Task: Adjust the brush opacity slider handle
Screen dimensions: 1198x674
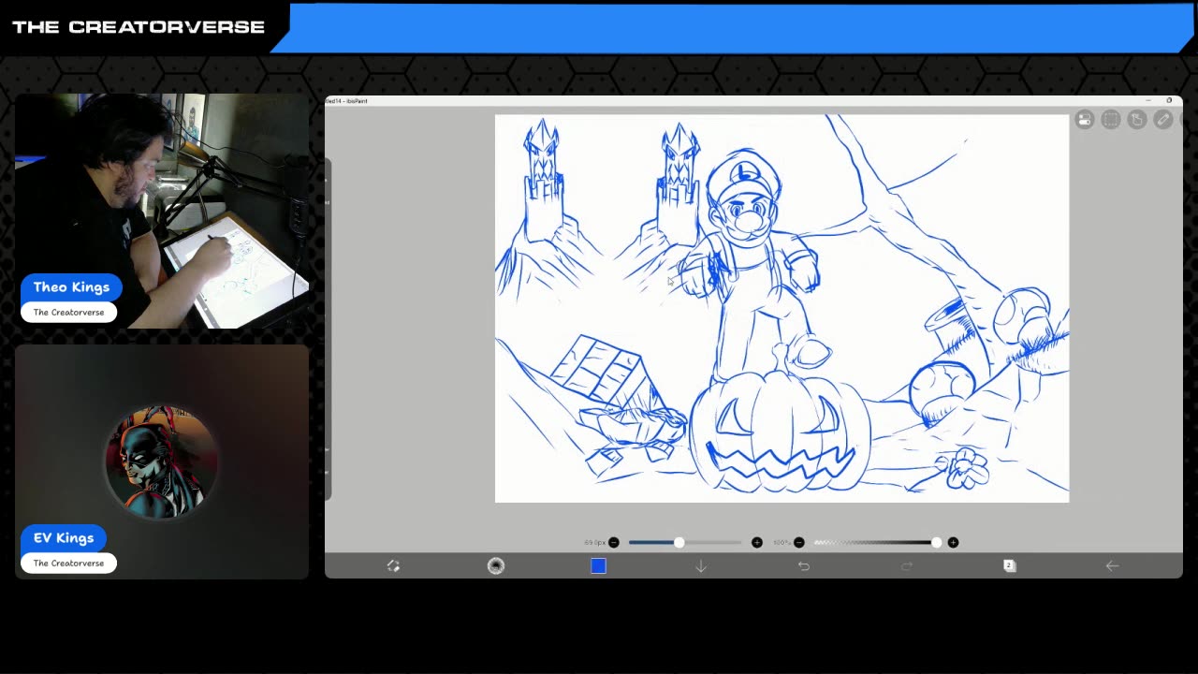Action: coord(937,543)
